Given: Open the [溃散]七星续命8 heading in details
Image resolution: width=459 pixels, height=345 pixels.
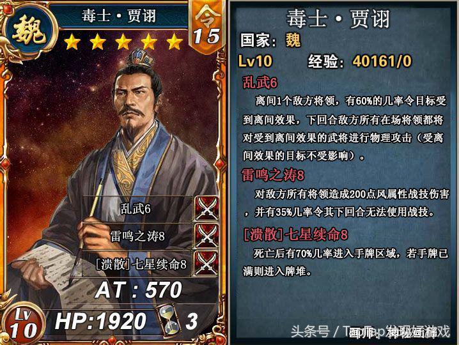Looking at the screenshot, I should point(295,234).
